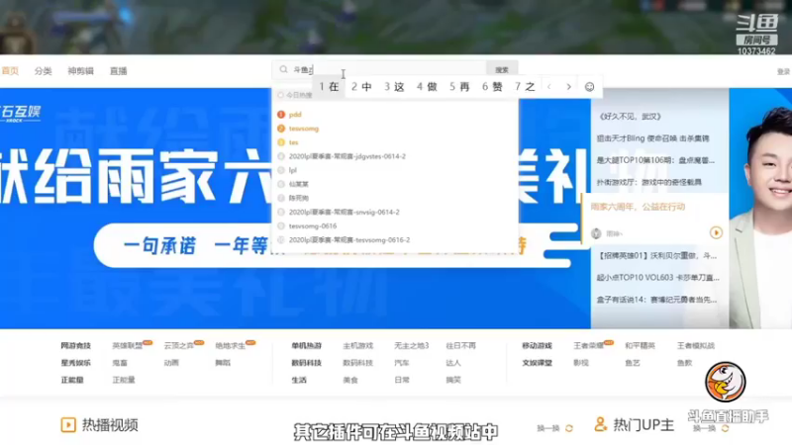Select suggestion tesvsomg-0616
The image size is (792, 445).
[x=313, y=226]
